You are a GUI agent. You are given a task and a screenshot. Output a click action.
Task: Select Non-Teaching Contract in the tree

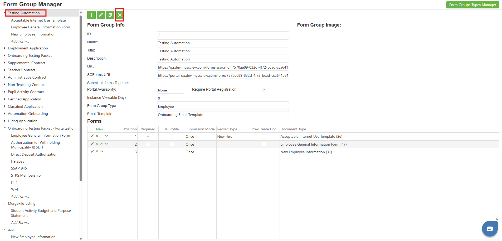click(x=27, y=85)
